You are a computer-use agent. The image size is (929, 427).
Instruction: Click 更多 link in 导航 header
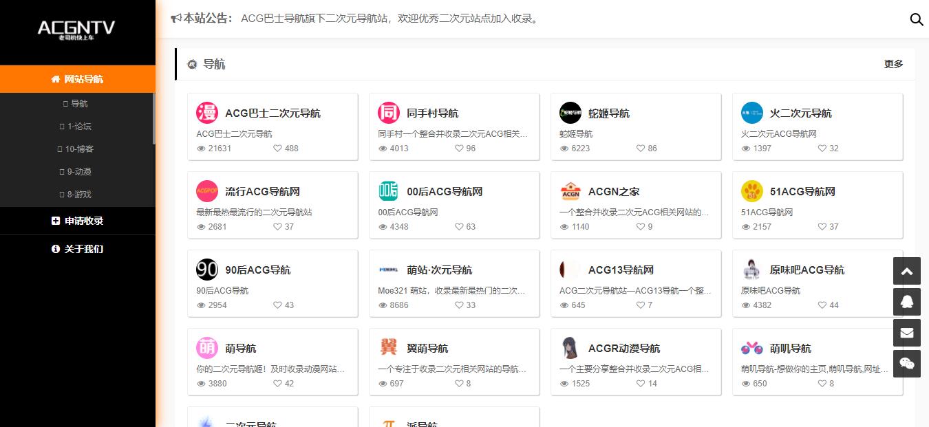[893, 64]
